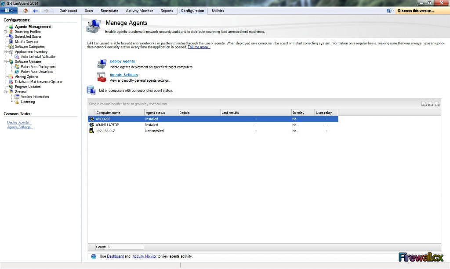Viewport: 450px width, 269px height.
Task: Select the AMD3200 computer row
Action: click(213, 119)
